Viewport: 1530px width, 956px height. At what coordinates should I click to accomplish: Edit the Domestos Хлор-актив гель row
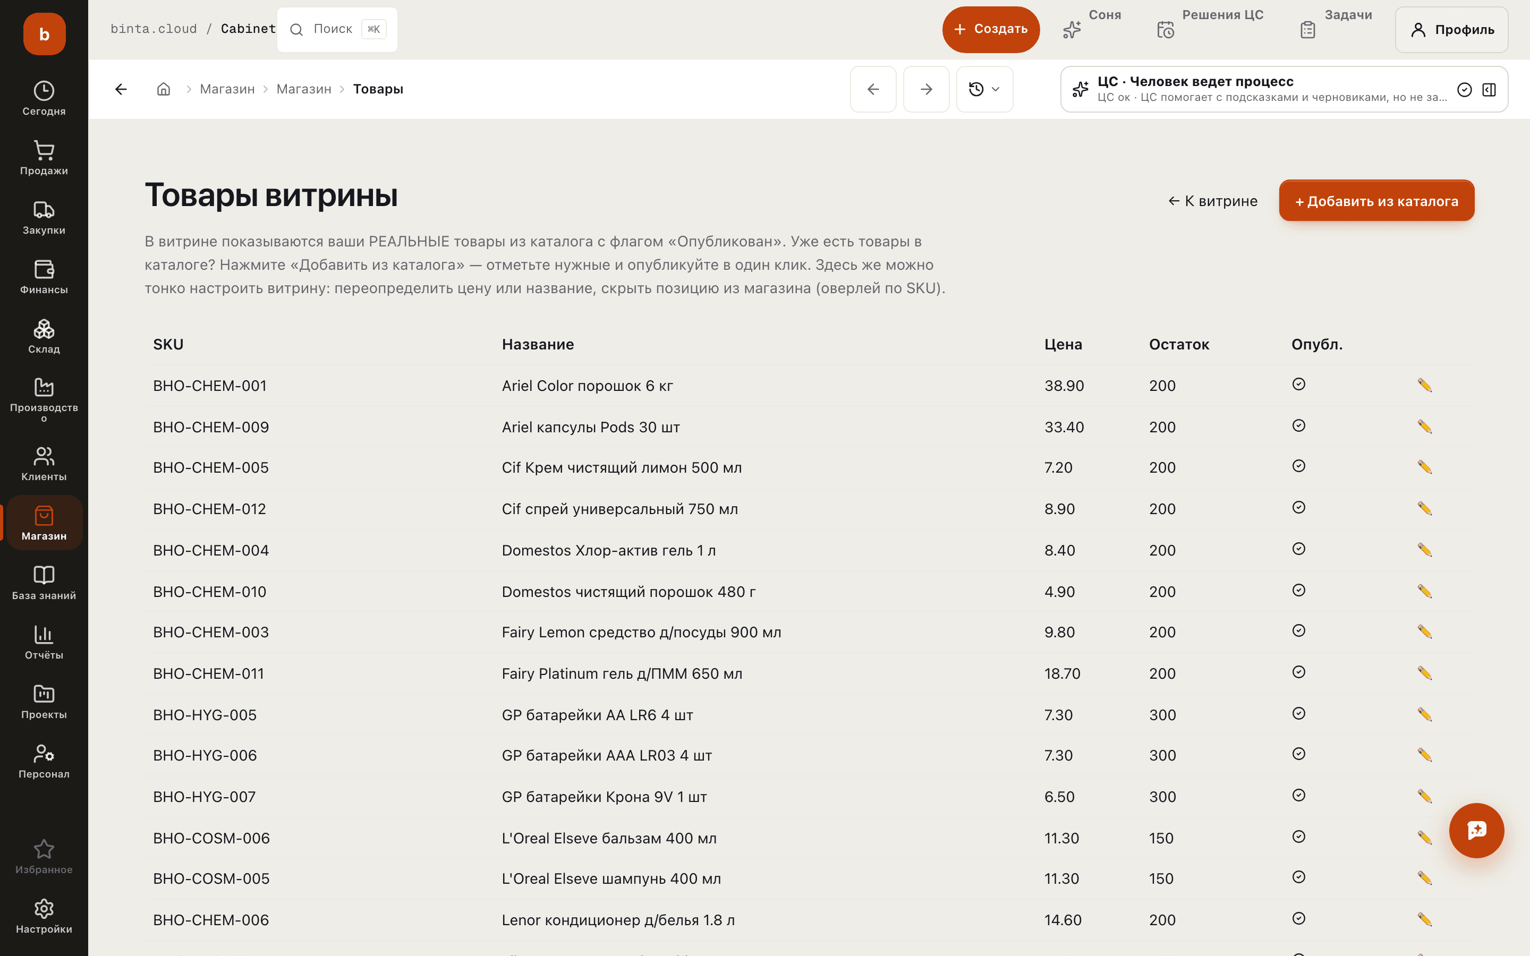(1424, 550)
